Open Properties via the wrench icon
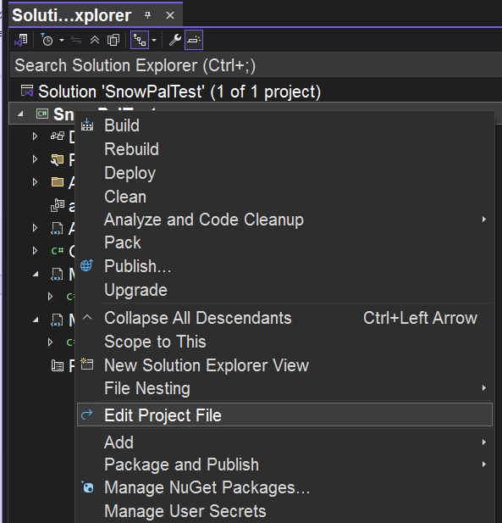The width and height of the screenshot is (502, 523). coord(175,40)
